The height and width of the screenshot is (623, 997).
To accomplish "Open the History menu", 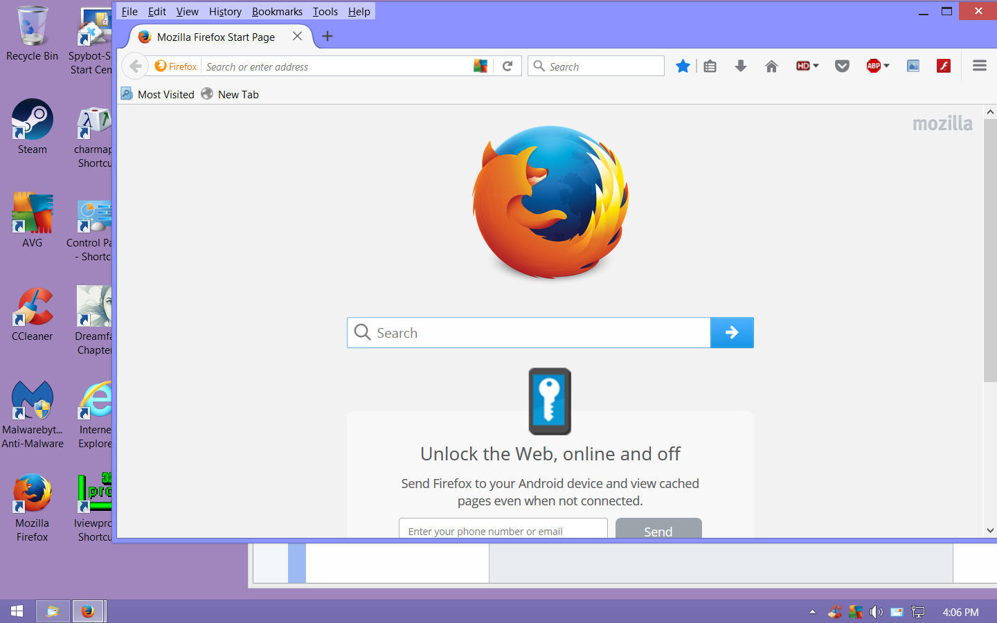I will click(225, 12).
